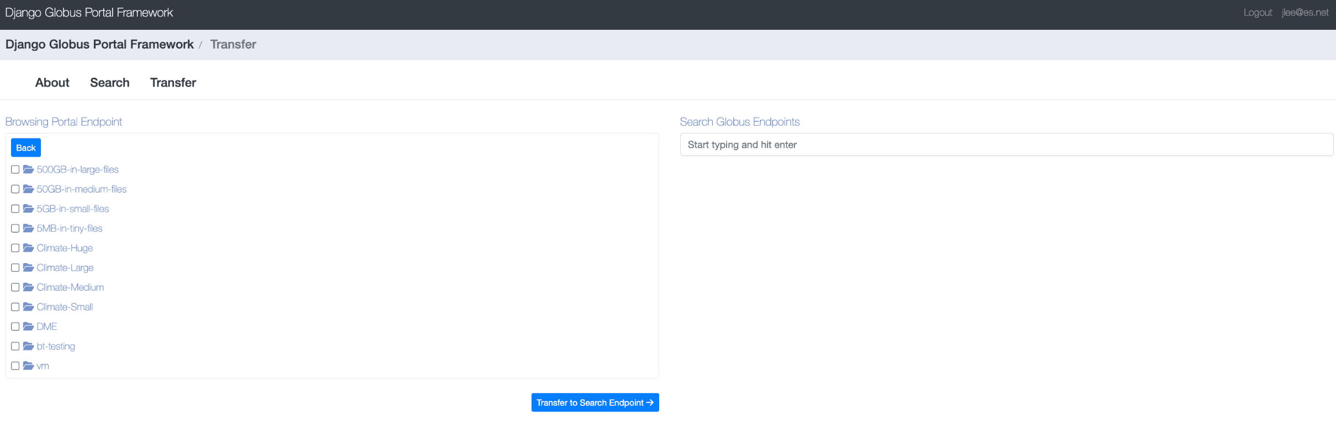
Task: Click the folder icon for 5GB-in-small-files
Action: [x=28, y=208]
